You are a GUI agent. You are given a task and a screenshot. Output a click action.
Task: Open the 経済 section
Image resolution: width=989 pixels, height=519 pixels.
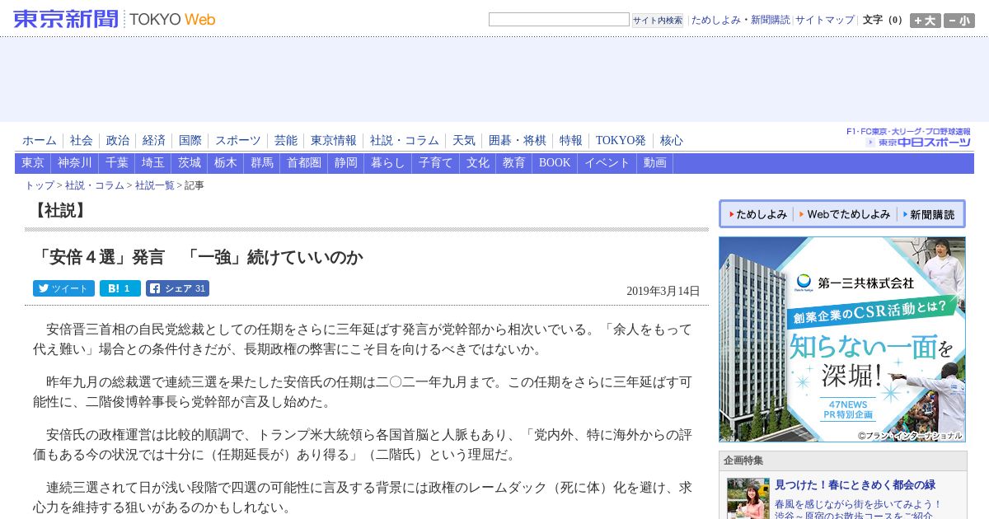pos(154,141)
